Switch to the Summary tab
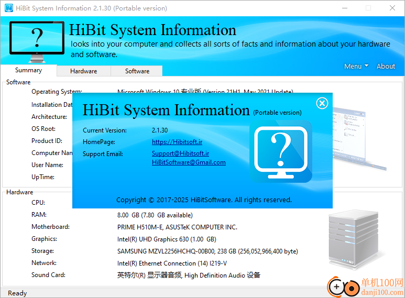Screen dimensions: 405x298 28,70
